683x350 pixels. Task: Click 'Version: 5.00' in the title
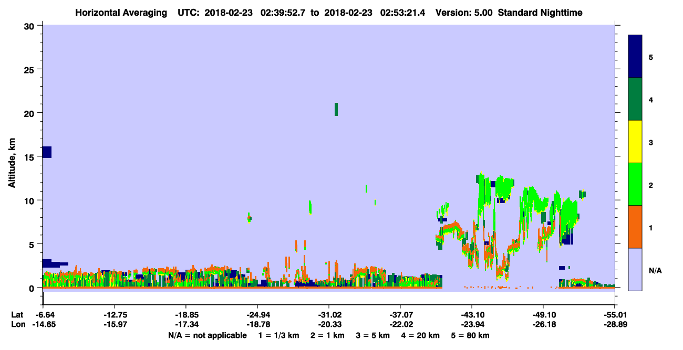click(464, 12)
